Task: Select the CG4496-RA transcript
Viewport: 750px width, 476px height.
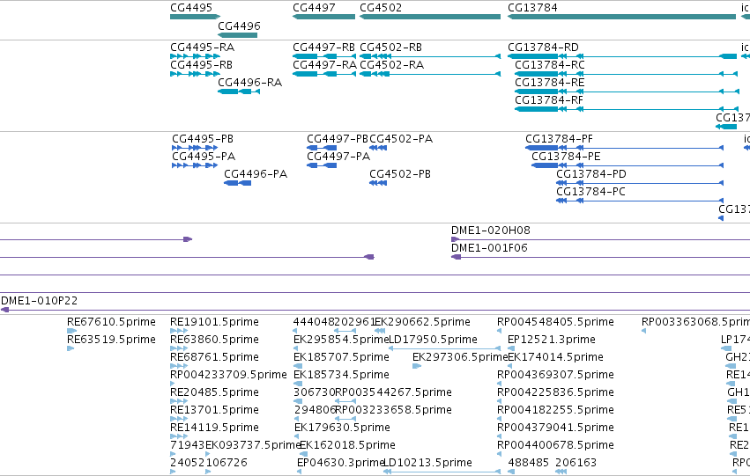Action: click(x=239, y=92)
